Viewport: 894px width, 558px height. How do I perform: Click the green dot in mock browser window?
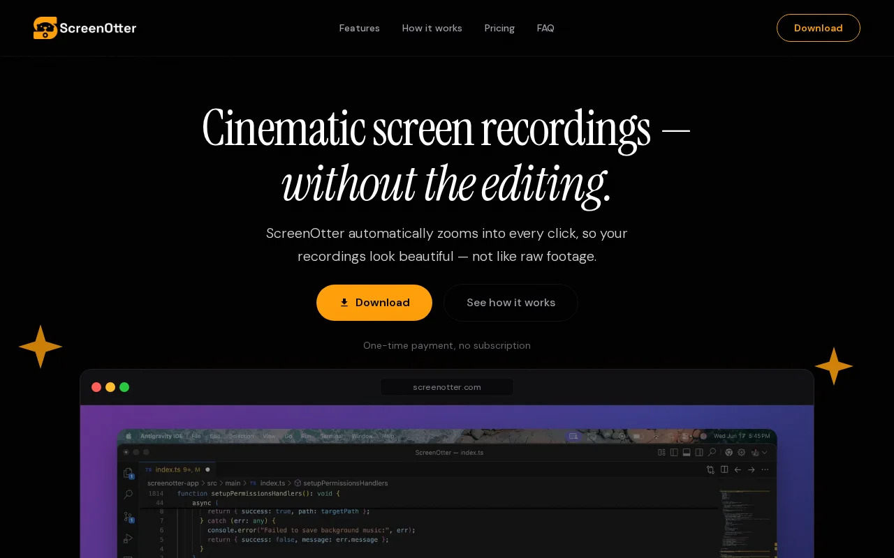pos(124,387)
